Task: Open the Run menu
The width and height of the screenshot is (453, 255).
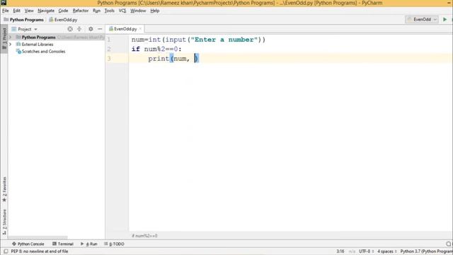Action: pyautogui.click(x=96, y=11)
